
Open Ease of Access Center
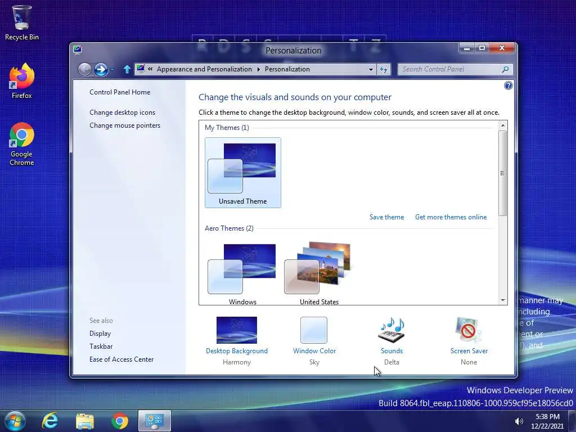coord(121,359)
